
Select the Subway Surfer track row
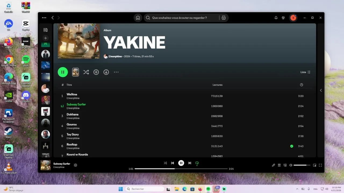coord(185,106)
